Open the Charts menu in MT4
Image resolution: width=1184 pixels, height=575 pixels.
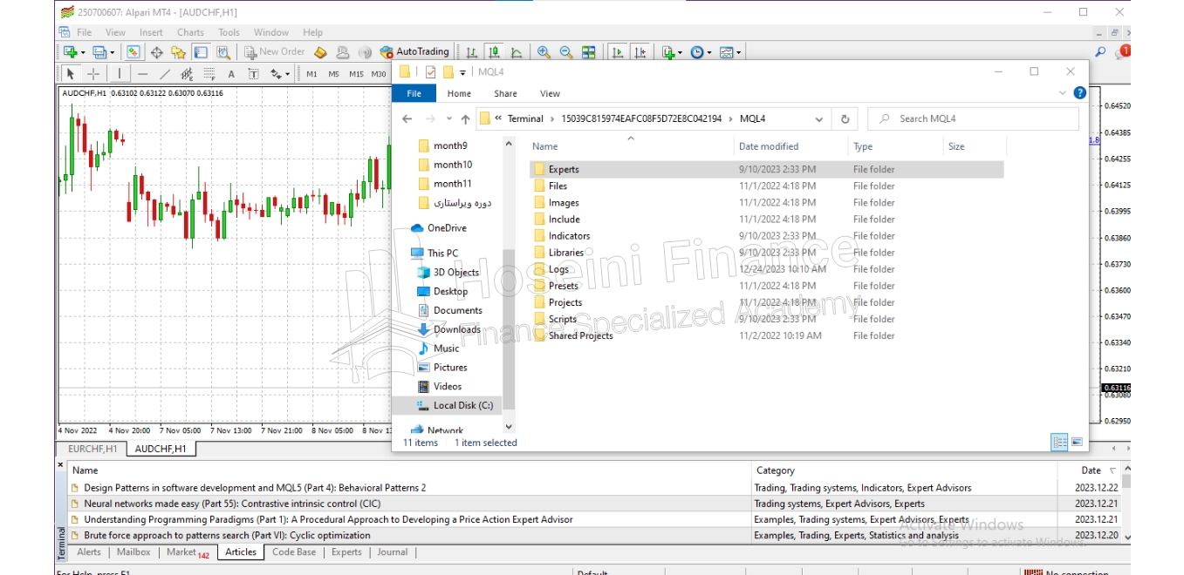click(190, 32)
